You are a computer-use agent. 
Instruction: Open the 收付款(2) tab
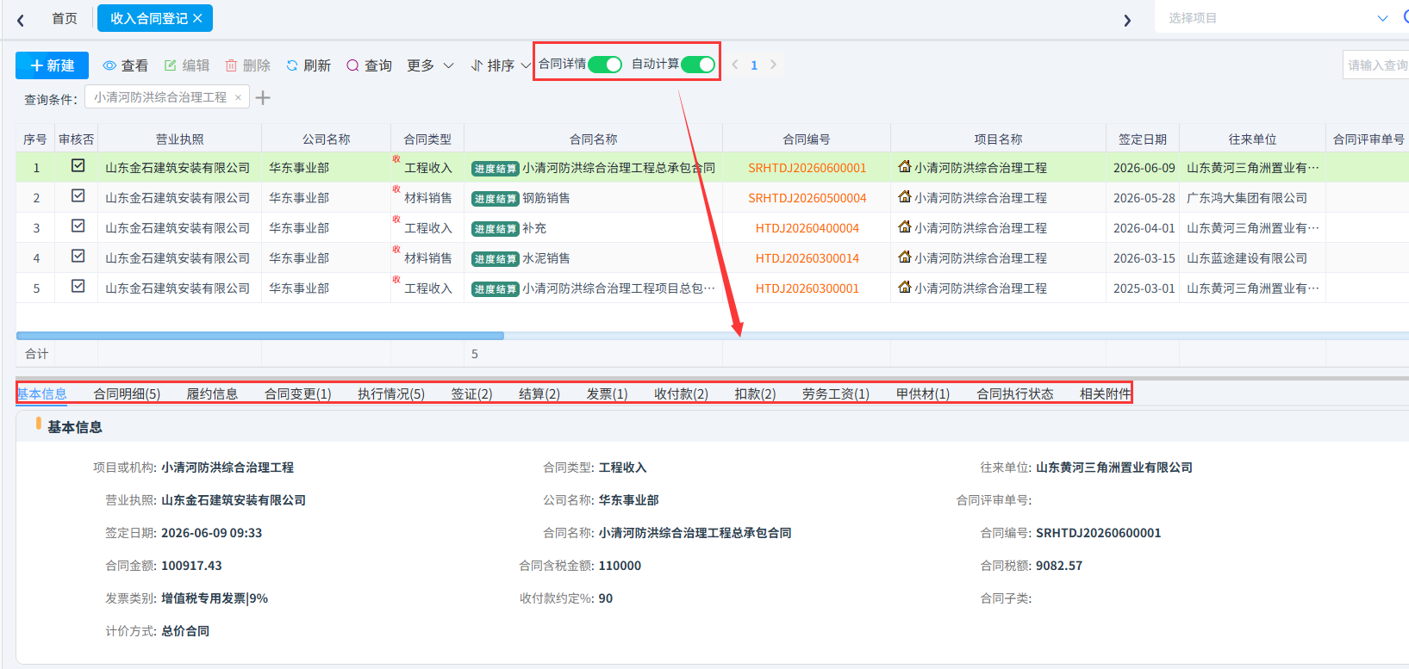[x=681, y=393]
